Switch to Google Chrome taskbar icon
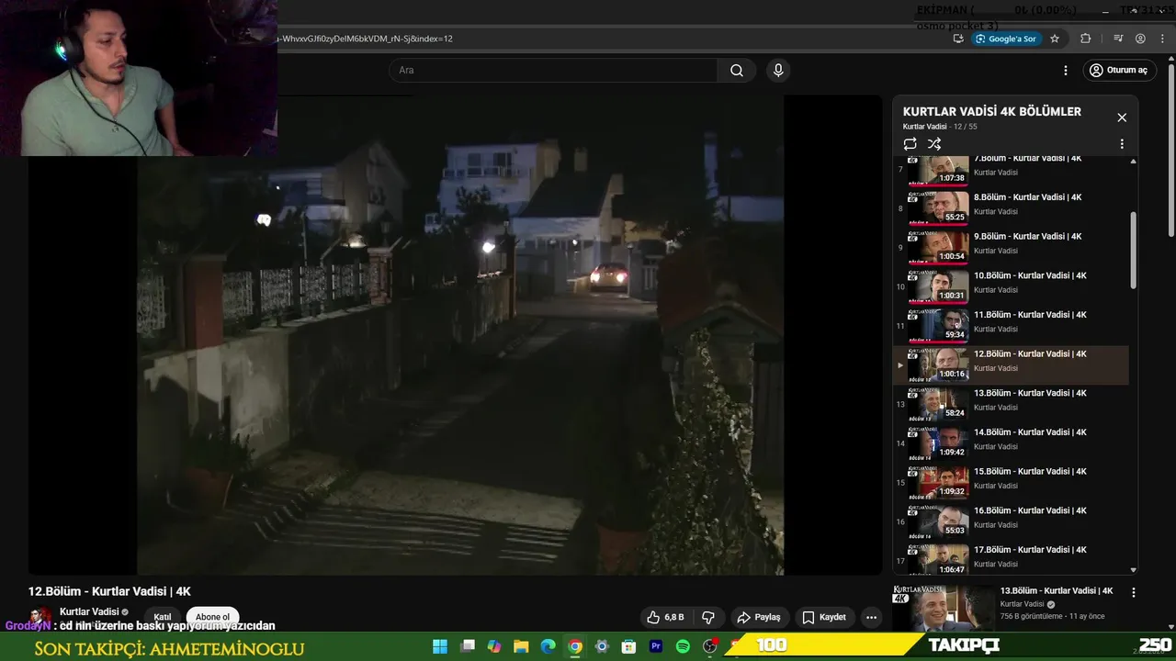This screenshot has height=661, width=1176. (575, 646)
